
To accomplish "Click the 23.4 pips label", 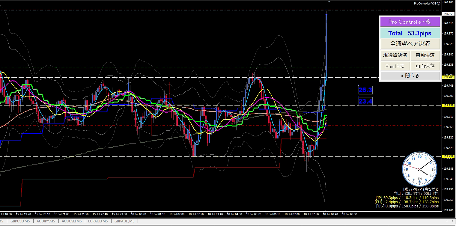I will 365,101.
